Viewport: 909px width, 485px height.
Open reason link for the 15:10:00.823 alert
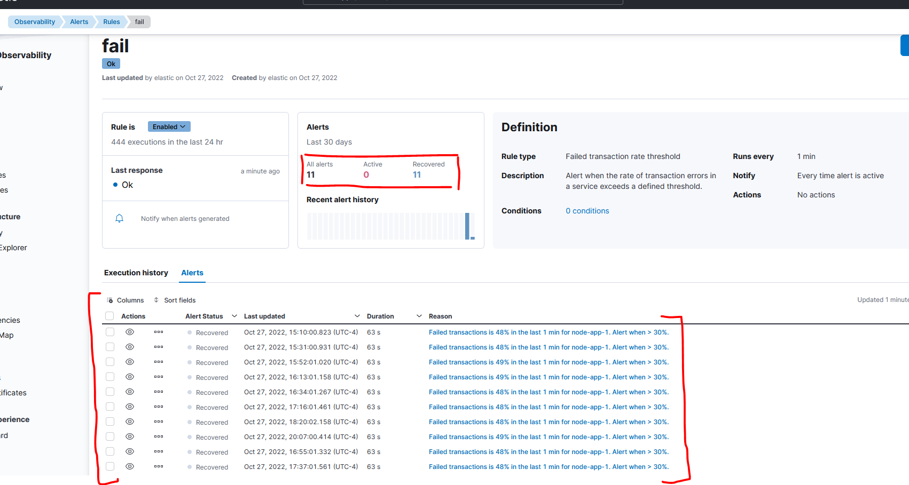tap(548, 332)
